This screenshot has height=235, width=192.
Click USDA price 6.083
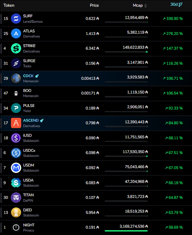(x=92, y=183)
